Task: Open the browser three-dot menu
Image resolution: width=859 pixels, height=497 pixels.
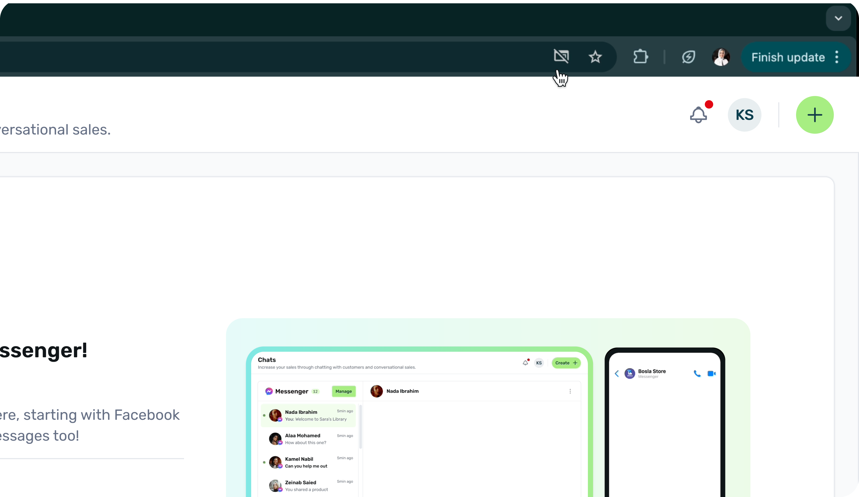Action: [x=837, y=57]
